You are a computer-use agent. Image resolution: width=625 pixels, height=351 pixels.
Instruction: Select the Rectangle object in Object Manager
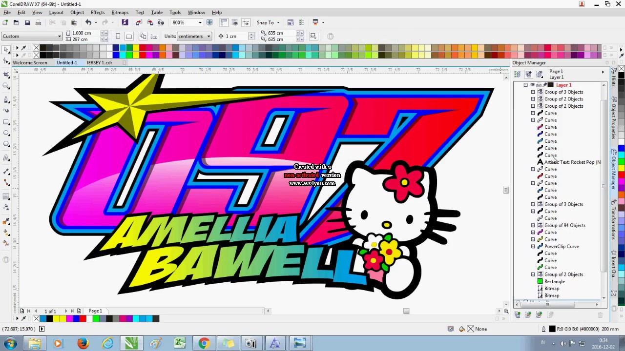coord(554,281)
